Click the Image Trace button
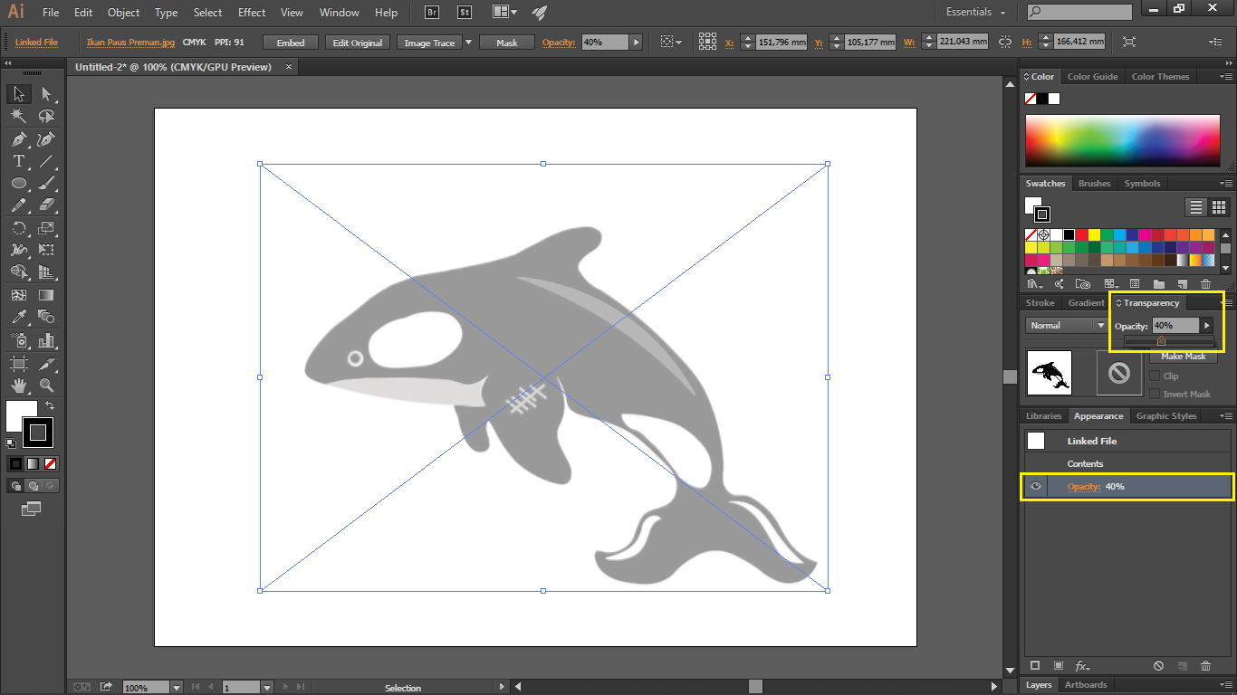Screen dimensions: 1237x695 pyautogui.click(x=429, y=43)
